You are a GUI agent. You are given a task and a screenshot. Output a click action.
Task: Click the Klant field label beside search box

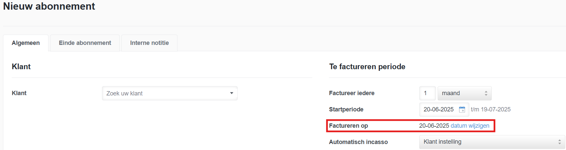[19, 93]
